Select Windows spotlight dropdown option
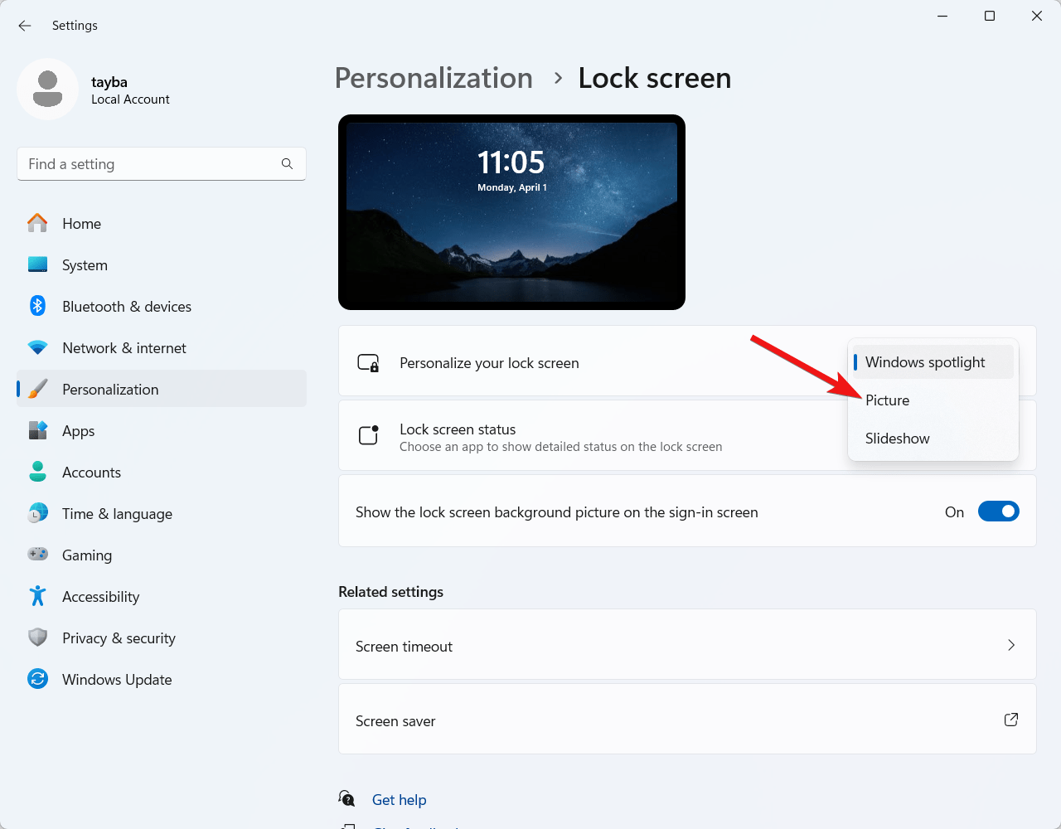 pos(925,362)
